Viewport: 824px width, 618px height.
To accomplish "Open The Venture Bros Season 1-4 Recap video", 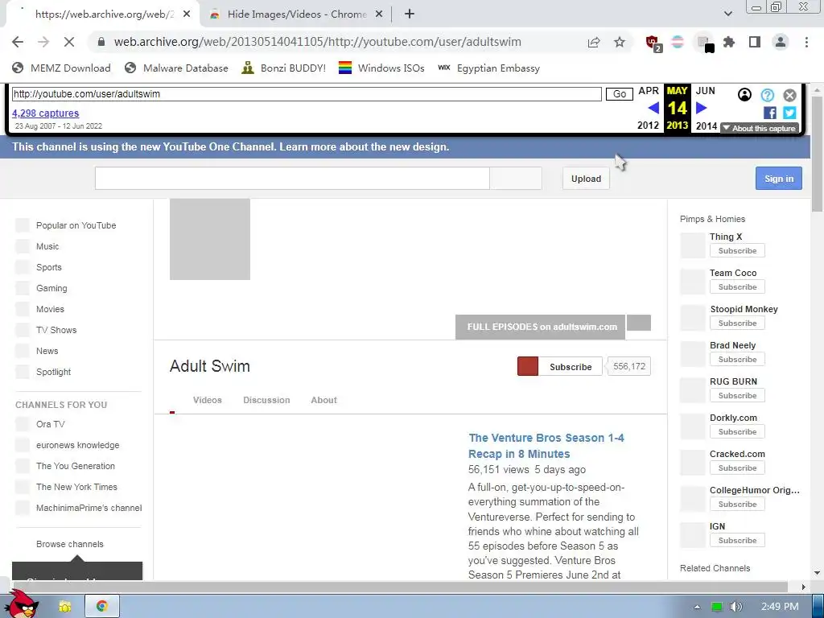I will click(x=546, y=446).
